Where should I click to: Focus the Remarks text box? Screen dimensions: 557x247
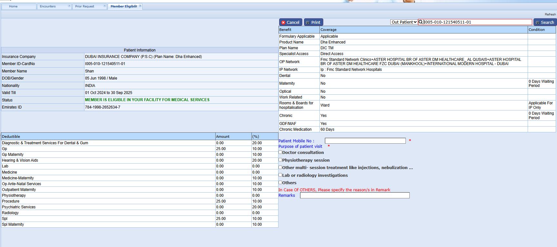pos(355,195)
